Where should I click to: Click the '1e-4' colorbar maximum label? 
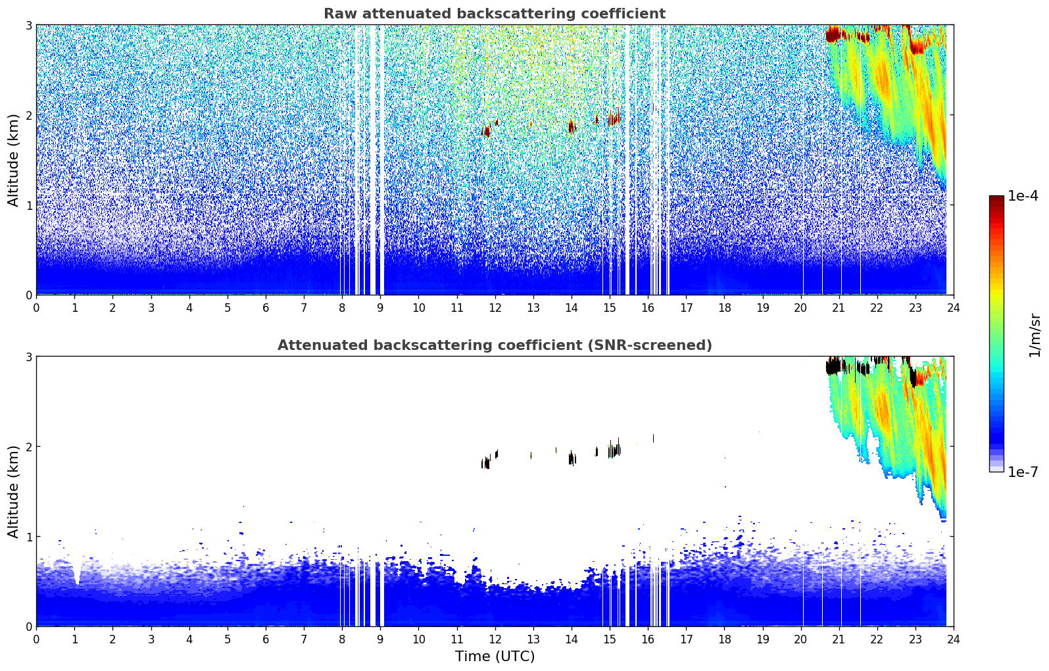coord(1023,196)
